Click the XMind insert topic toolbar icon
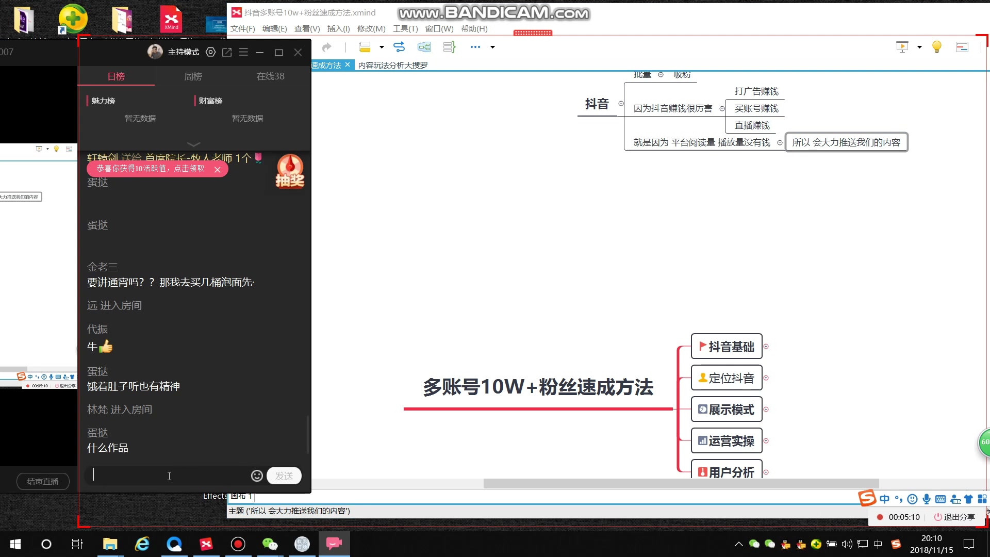 pos(365,47)
